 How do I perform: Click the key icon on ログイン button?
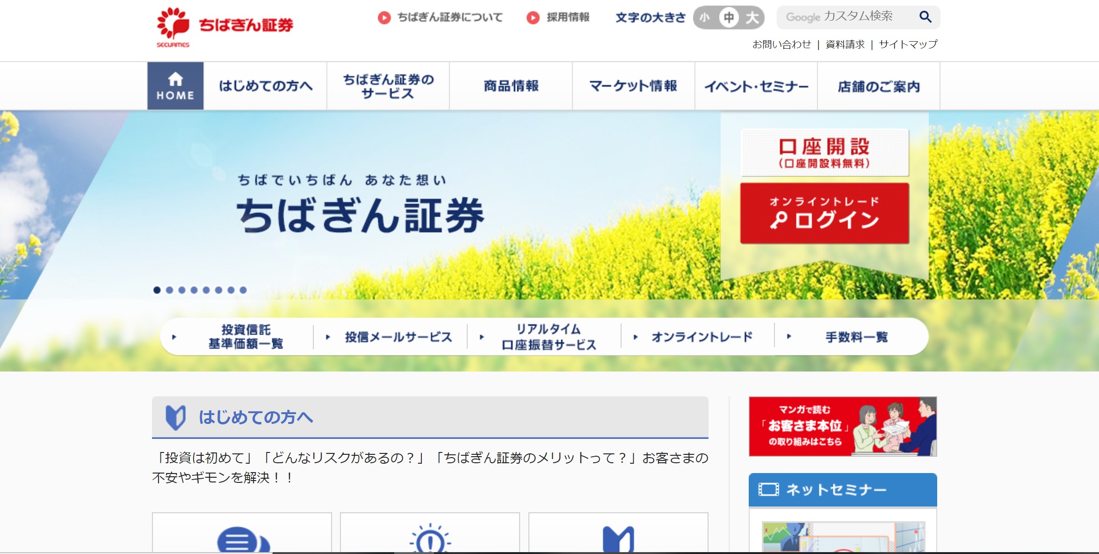pyautogui.click(x=779, y=220)
